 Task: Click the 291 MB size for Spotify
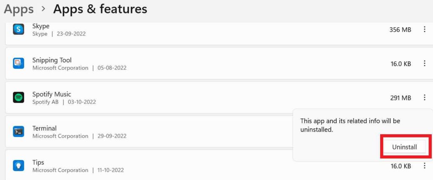click(400, 98)
